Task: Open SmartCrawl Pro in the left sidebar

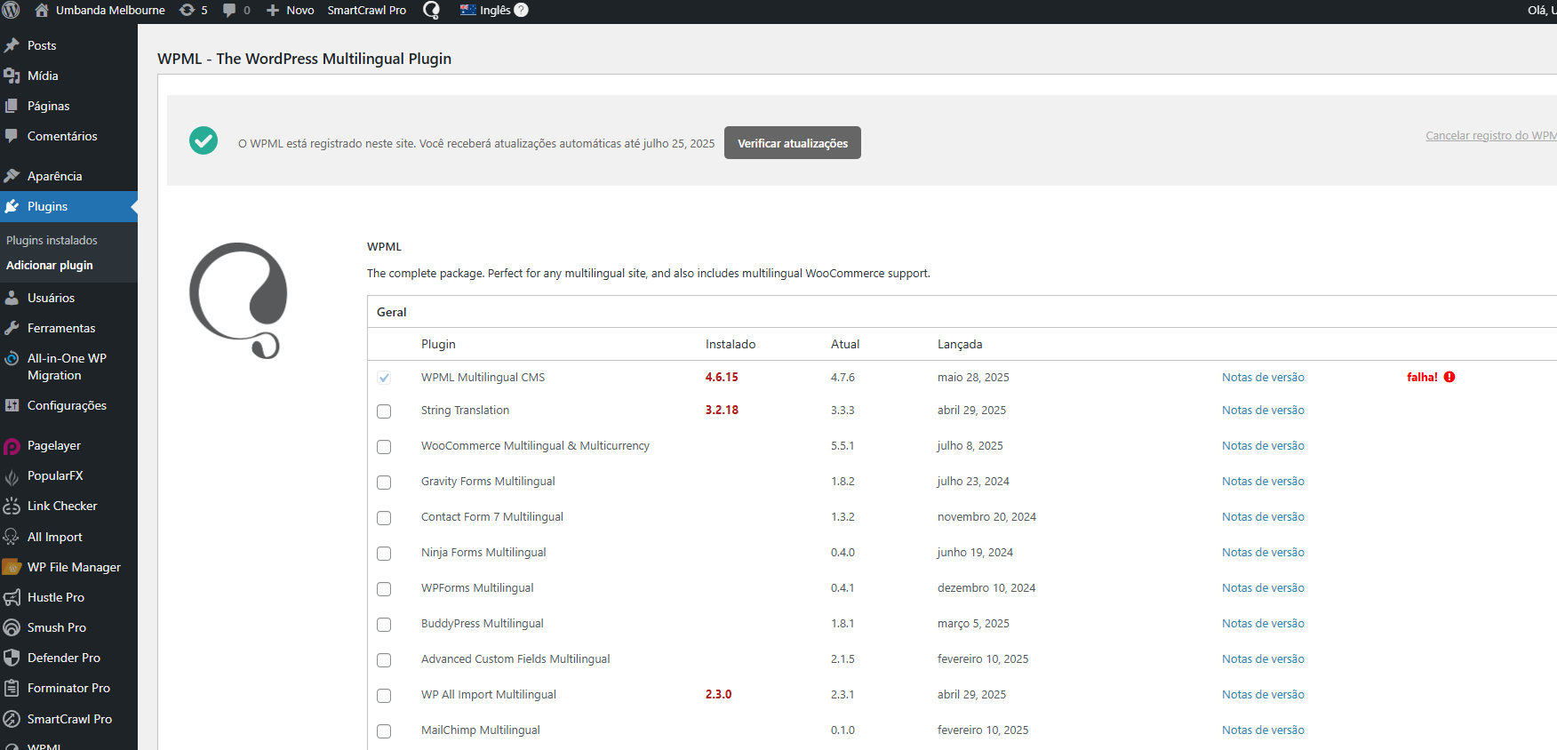Action: (68, 719)
